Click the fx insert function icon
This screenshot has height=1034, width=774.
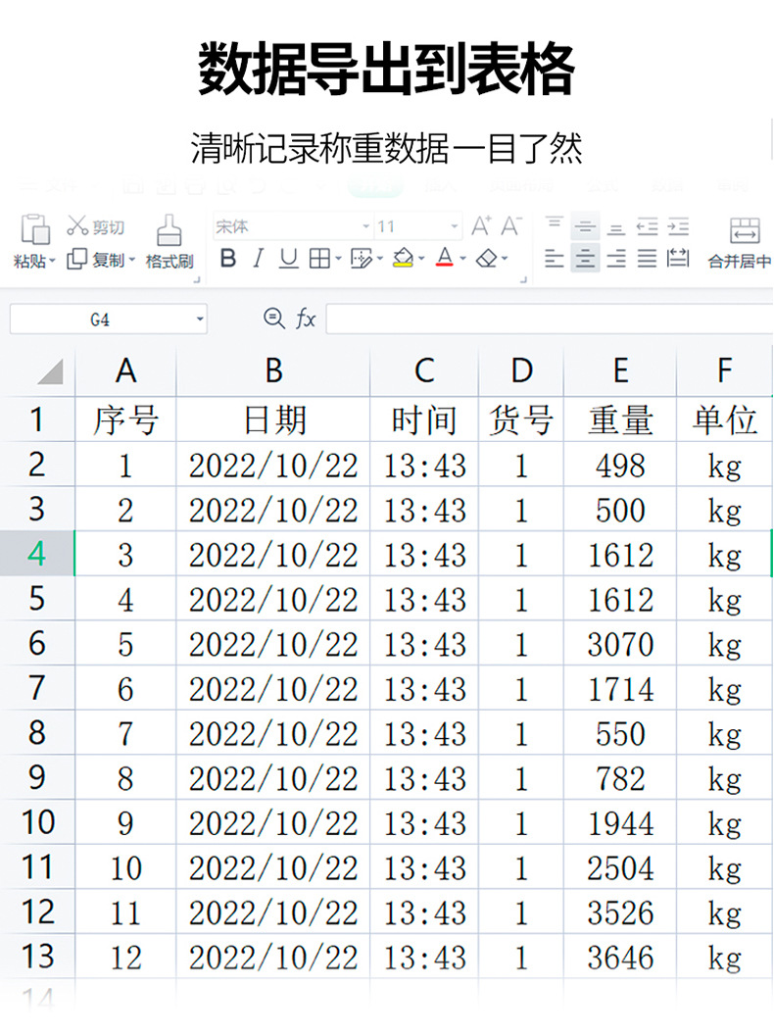coord(306,319)
